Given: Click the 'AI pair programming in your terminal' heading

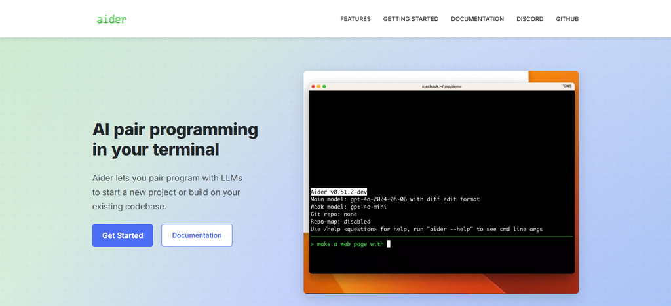Looking at the screenshot, I should (x=175, y=139).
